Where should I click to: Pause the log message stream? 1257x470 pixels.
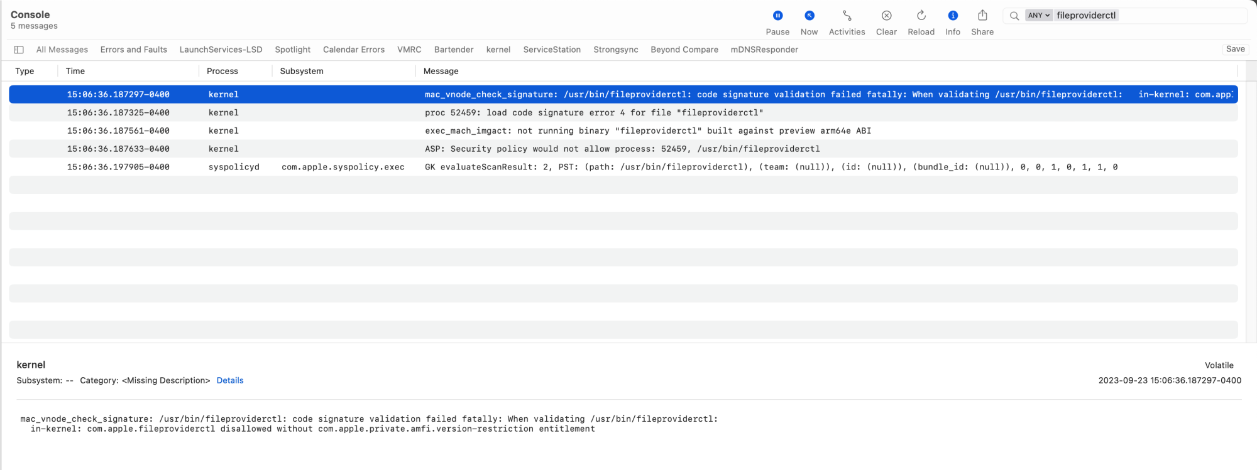[x=777, y=16]
